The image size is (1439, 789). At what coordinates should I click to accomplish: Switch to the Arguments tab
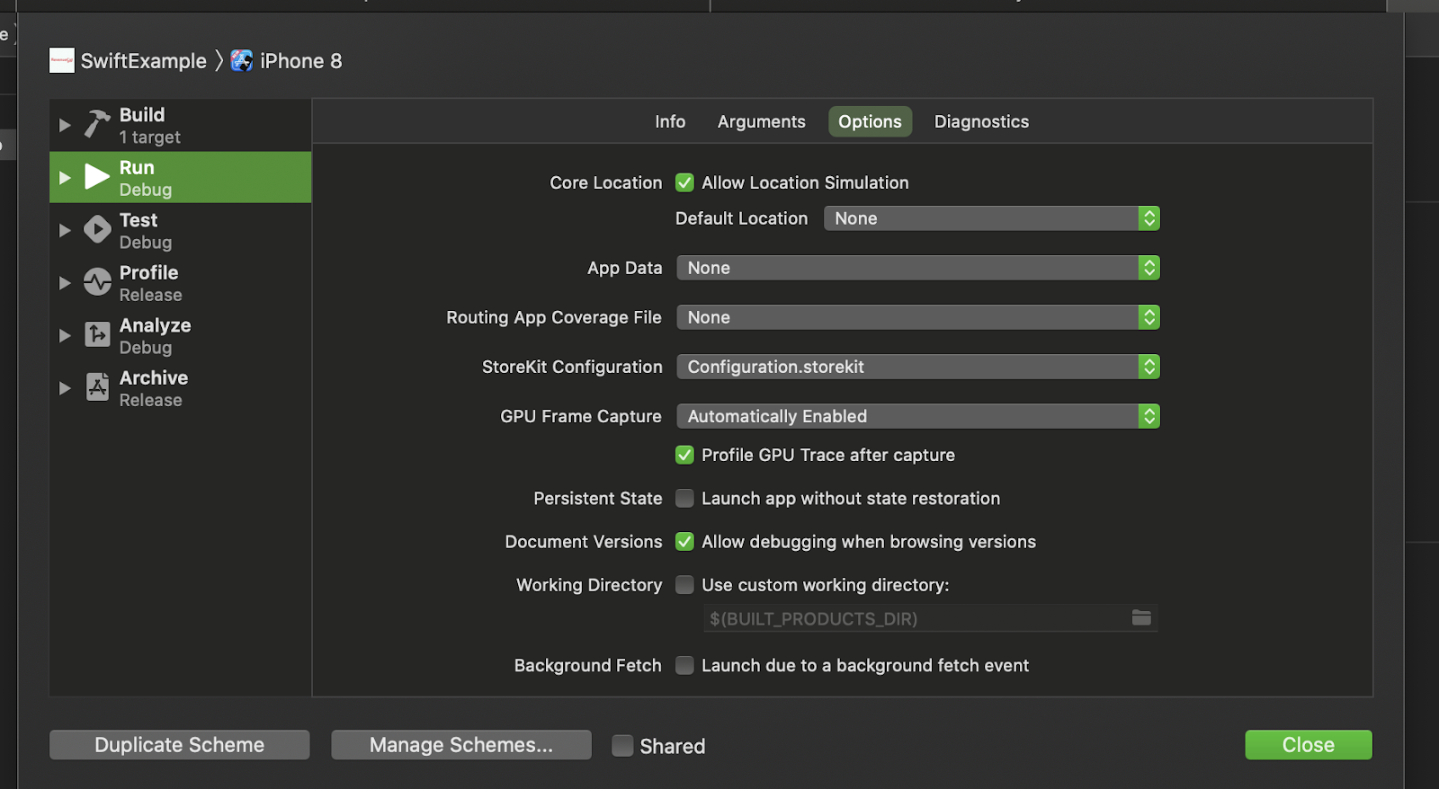click(x=762, y=121)
